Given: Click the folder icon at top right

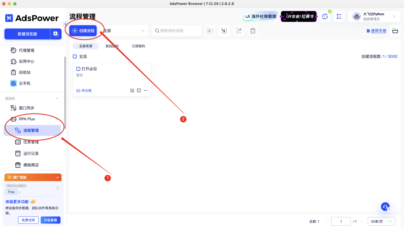Looking at the screenshot, I should [395, 31].
